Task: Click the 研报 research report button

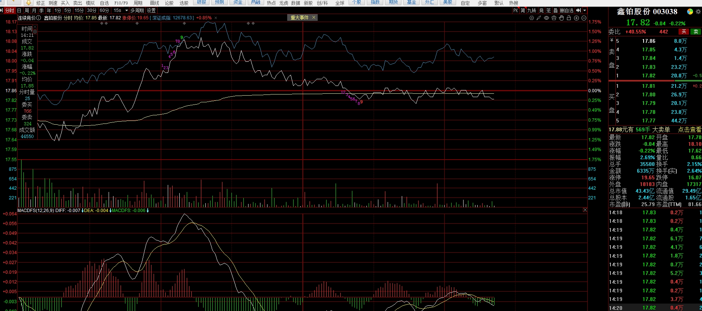Action: pos(202,2)
